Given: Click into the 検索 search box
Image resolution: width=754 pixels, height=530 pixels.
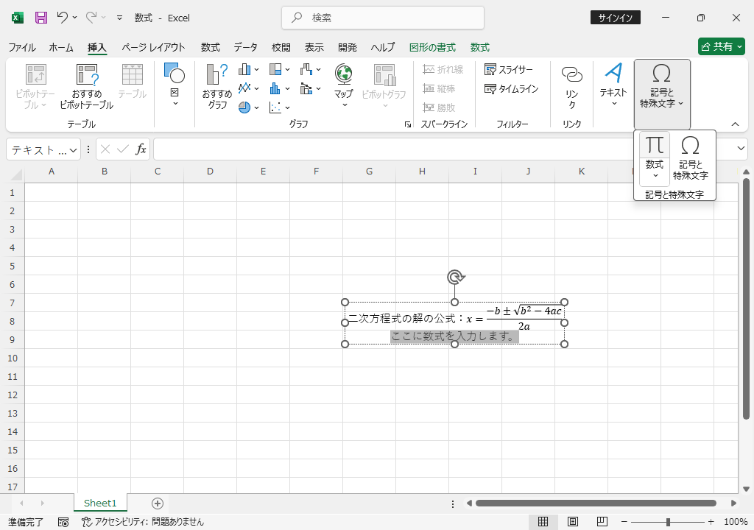Looking at the screenshot, I should tap(383, 18).
